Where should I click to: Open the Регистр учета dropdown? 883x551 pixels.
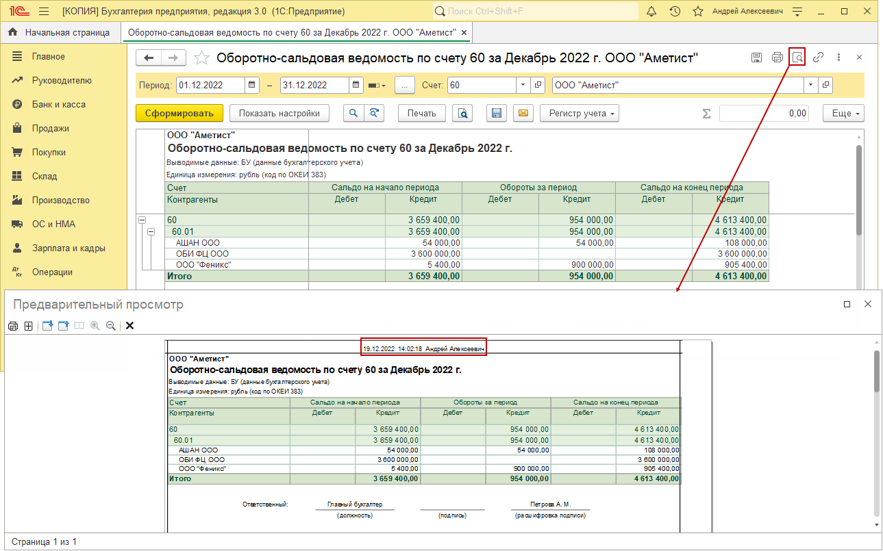coord(580,114)
